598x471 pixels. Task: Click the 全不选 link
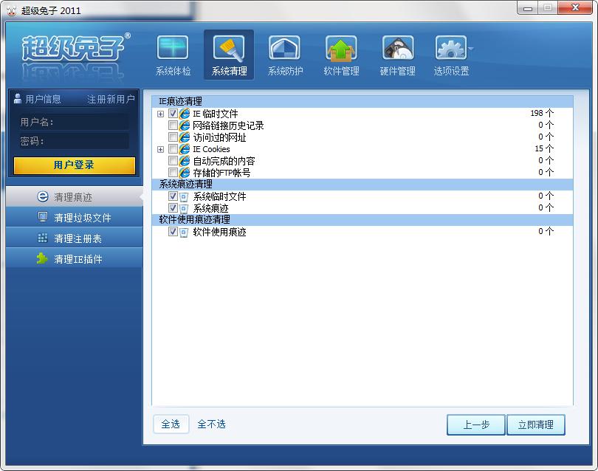[211, 424]
